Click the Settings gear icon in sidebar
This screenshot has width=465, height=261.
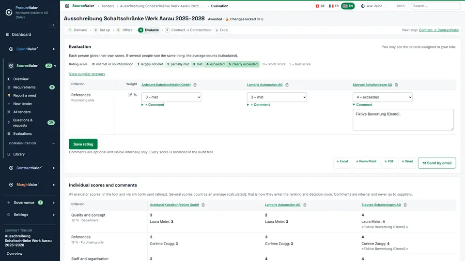coord(9,215)
